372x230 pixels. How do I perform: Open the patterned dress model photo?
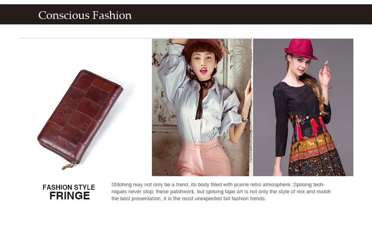click(303, 107)
